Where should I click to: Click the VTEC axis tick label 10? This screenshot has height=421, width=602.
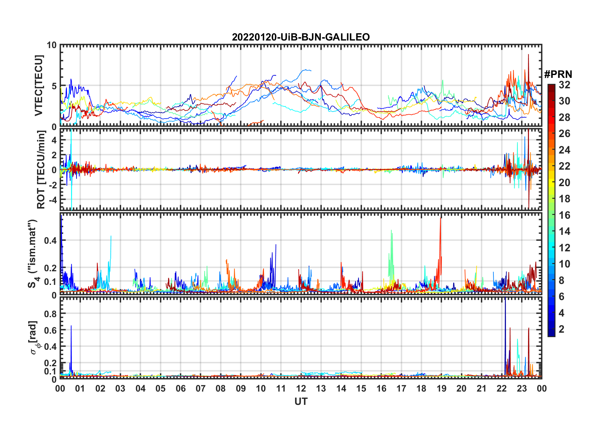point(52,45)
